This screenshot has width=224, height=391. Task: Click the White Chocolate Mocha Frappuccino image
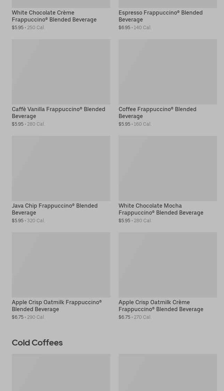click(x=168, y=168)
